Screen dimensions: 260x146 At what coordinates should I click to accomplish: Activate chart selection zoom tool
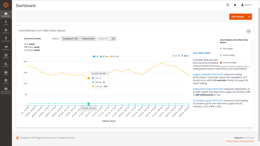(179, 56)
